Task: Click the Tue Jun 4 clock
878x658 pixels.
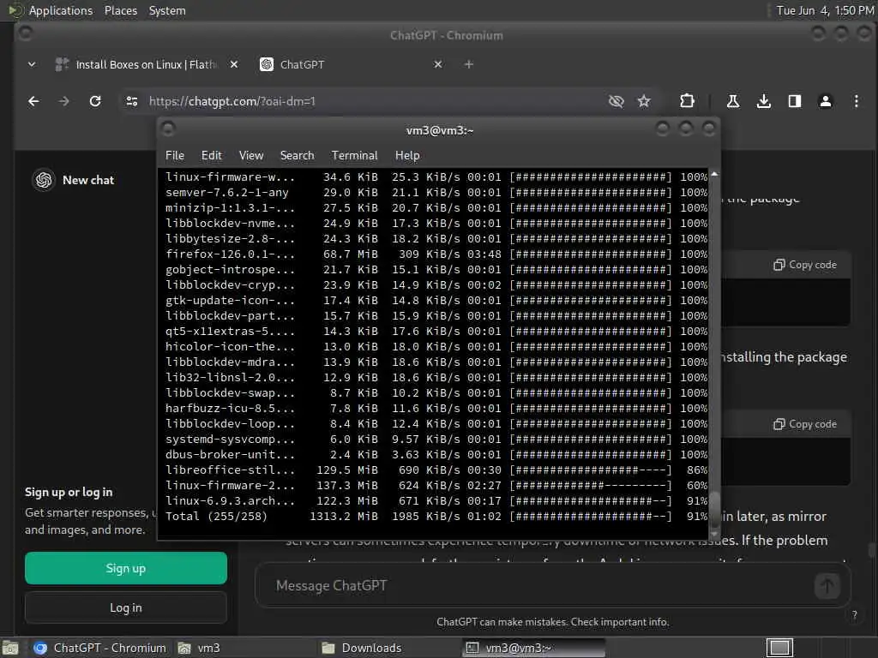Action: click(x=824, y=10)
